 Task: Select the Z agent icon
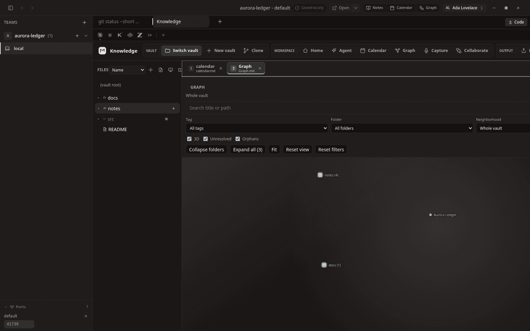pyautogui.click(x=140, y=35)
